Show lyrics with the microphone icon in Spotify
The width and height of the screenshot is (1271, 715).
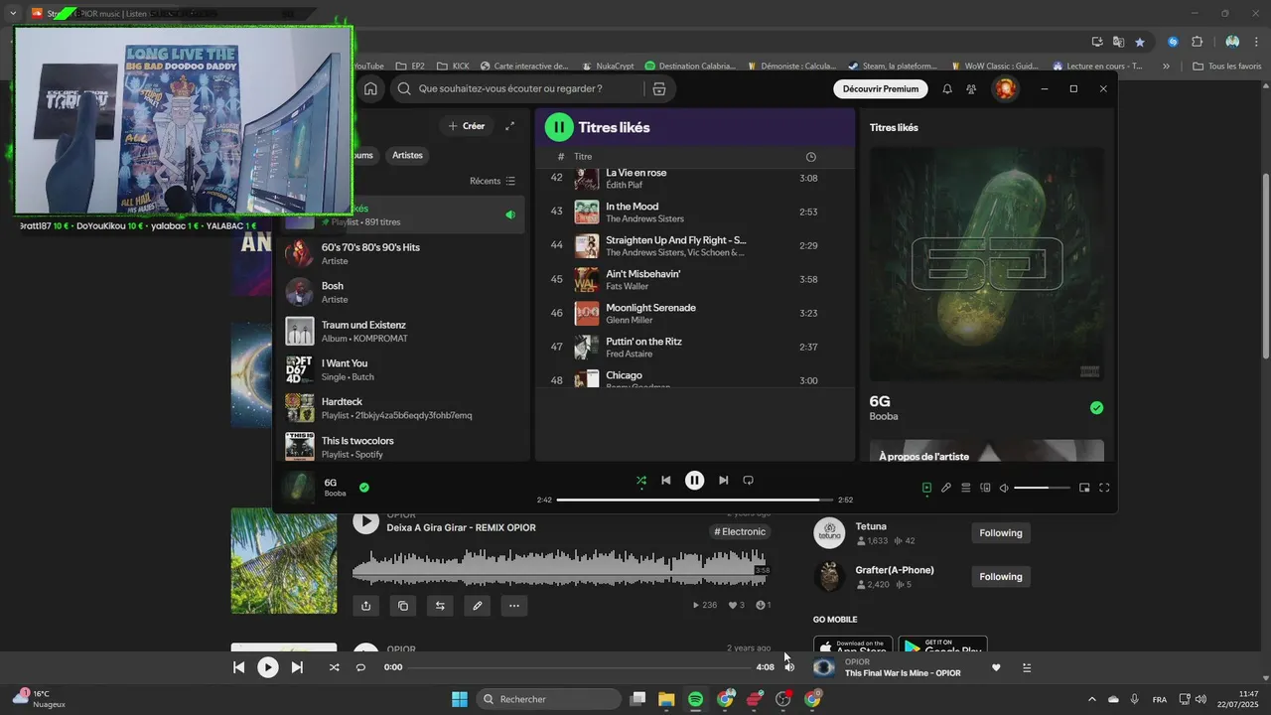click(x=946, y=488)
